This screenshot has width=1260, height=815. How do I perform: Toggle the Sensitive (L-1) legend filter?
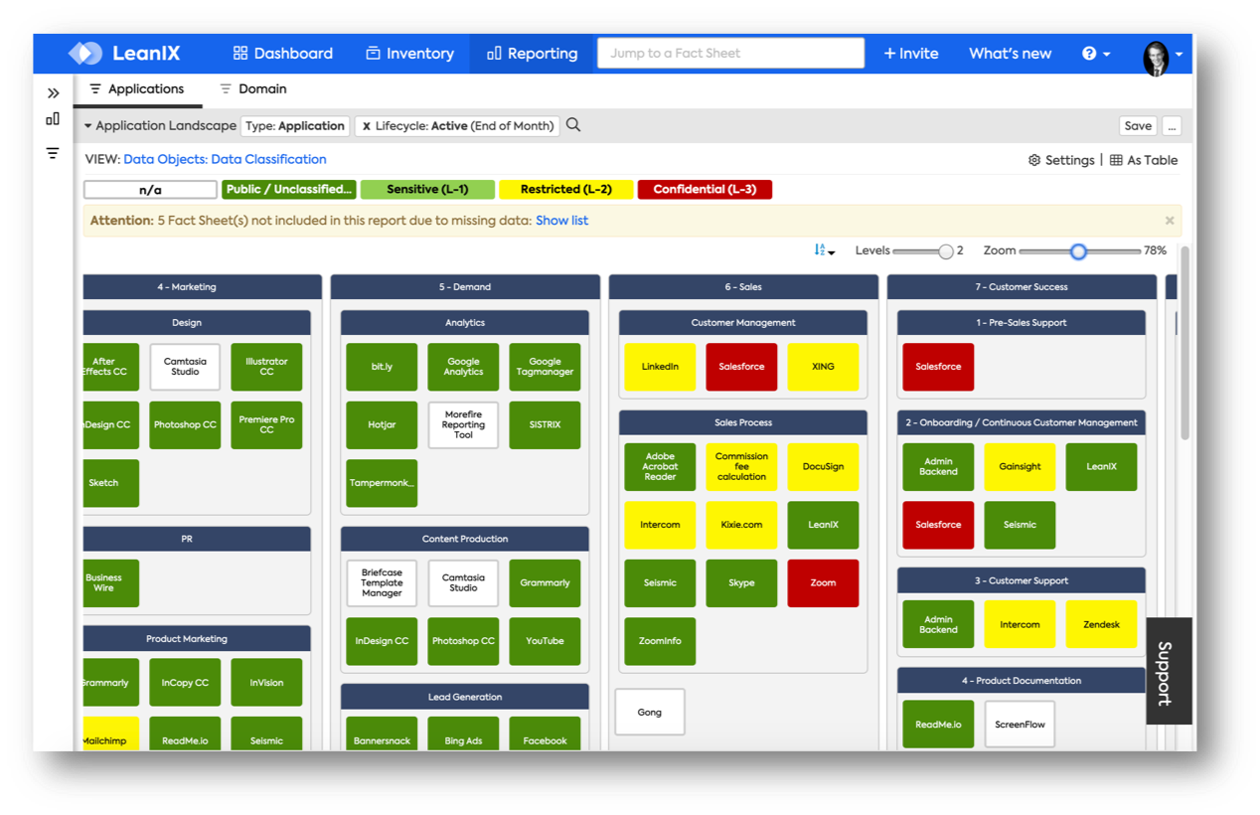[427, 189]
